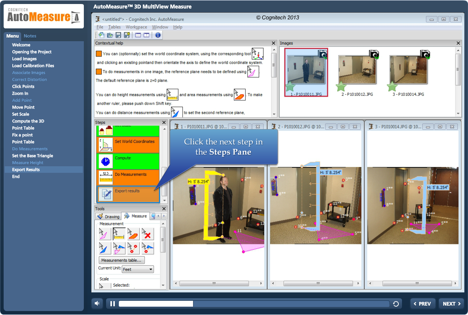Jump to Compute the 3D chapter

point(28,121)
